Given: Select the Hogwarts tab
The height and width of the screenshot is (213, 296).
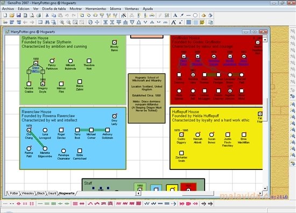Looking at the screenshot, I should pos(67,193).
